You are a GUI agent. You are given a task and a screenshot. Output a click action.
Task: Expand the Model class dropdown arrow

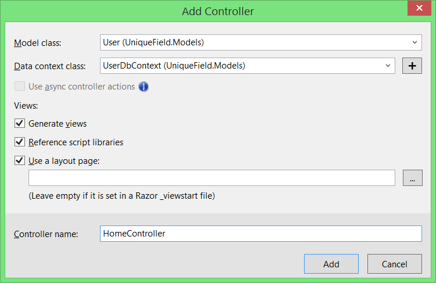pos(415,42)
